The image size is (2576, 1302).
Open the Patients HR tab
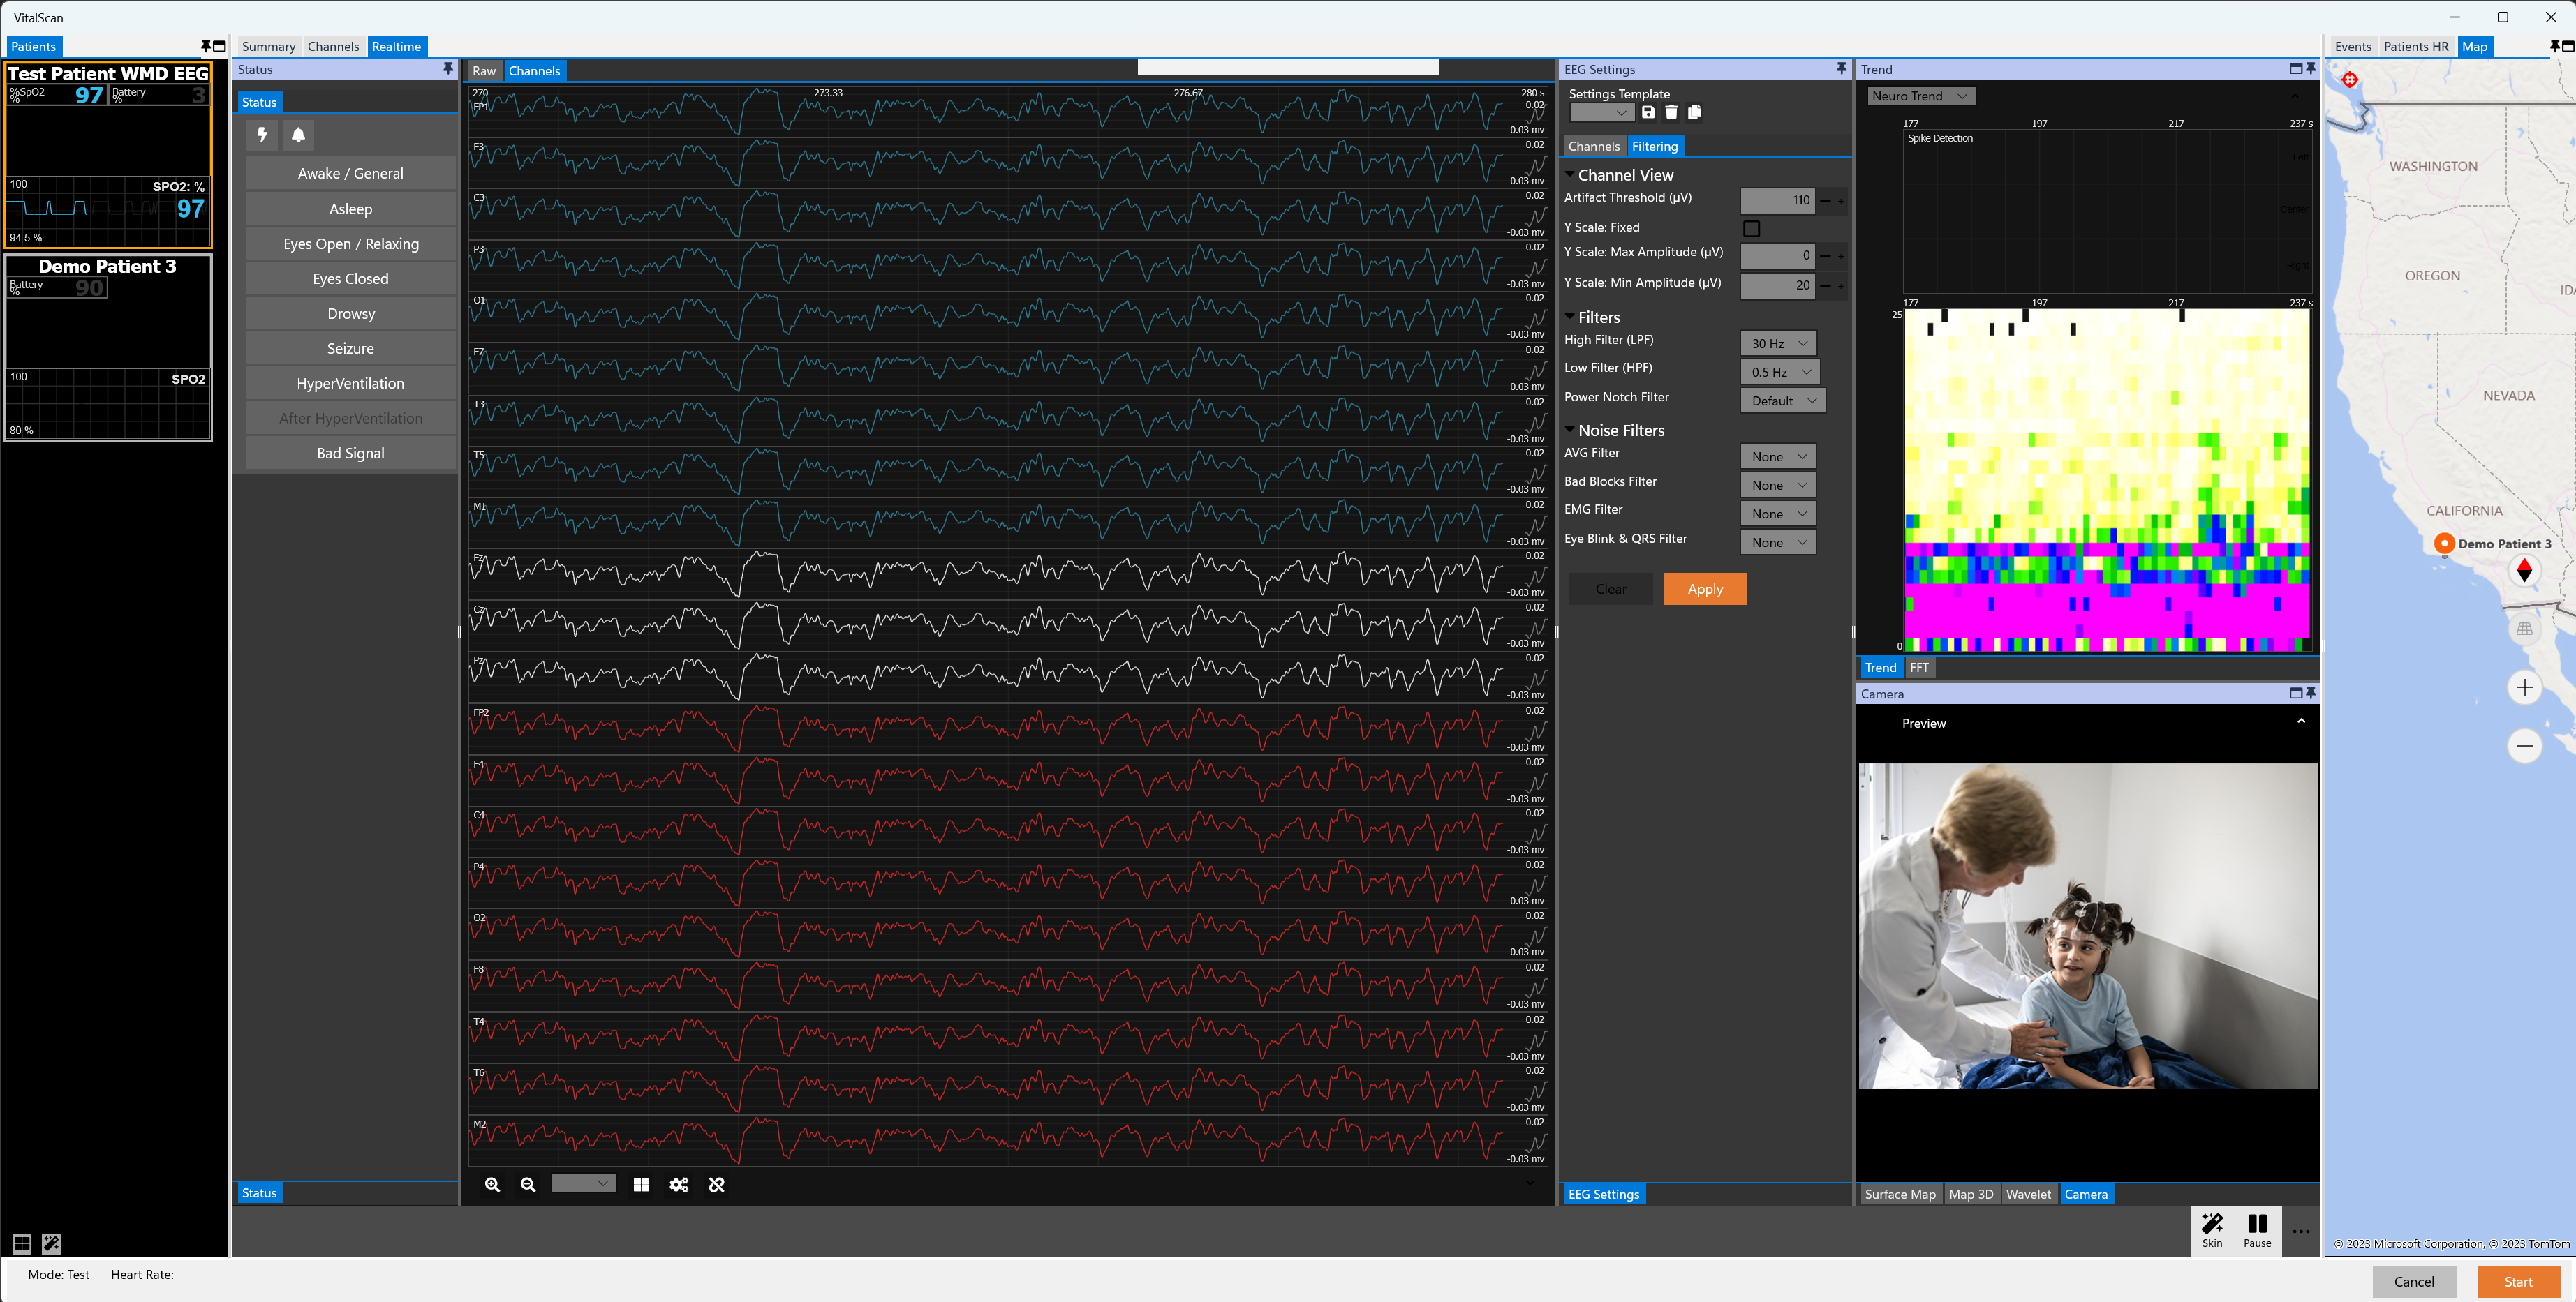pyautogui.click(x=2415, y=46)
